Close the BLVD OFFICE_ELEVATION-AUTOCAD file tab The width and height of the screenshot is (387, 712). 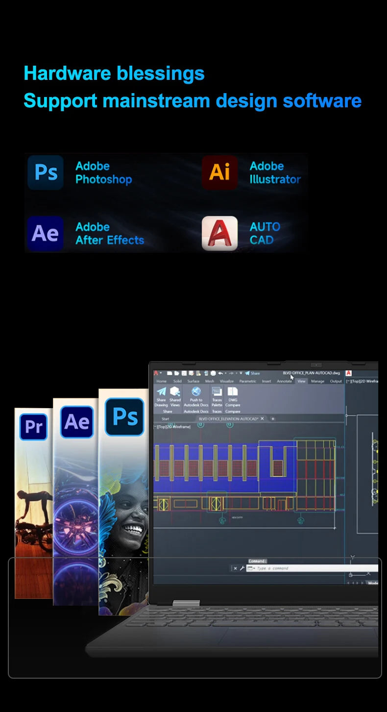pos(262,418)
